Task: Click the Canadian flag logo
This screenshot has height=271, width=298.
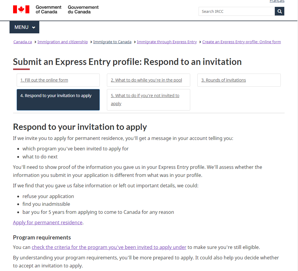Action: pos(21,9)
